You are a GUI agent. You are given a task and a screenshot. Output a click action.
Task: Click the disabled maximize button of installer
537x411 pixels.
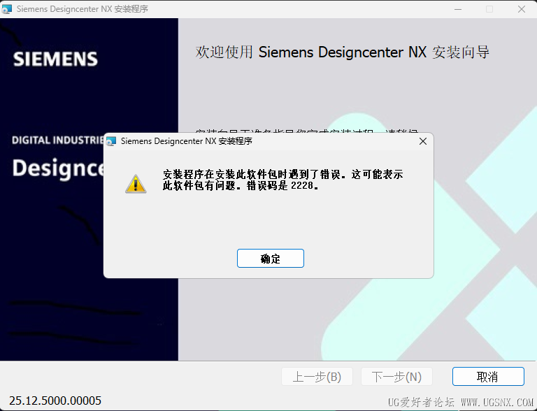pyautogui.click(x=489, y=9)
